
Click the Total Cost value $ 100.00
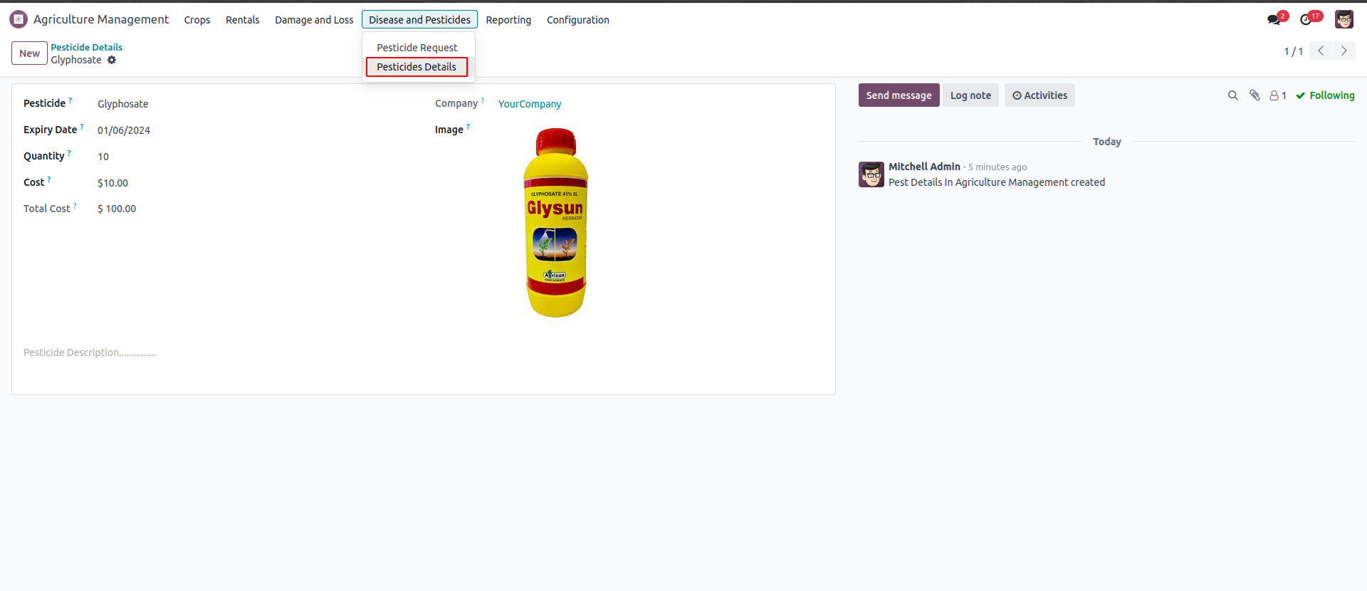117,209
